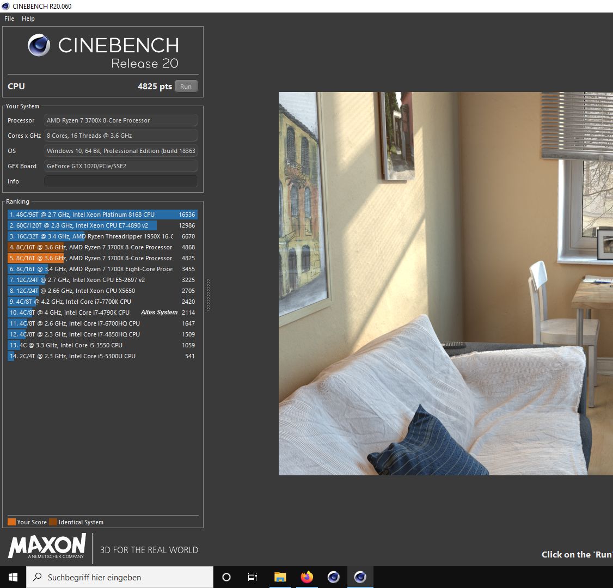
Task: Select the GFX Board field
Action: [x=121, y=166]
